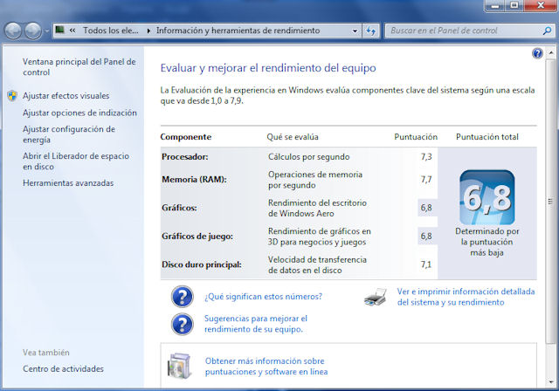Click the vertical scrollbar thumb
The height and width of the screenshot is (391, 559).
tap(551, 202)
